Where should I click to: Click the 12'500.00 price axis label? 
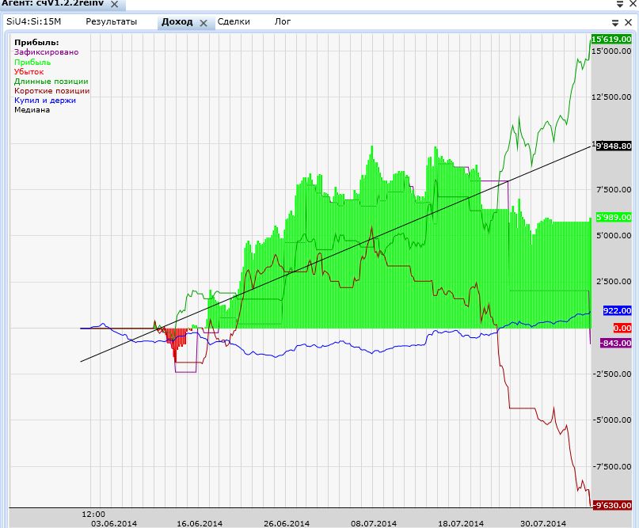(x=611, y=97)
